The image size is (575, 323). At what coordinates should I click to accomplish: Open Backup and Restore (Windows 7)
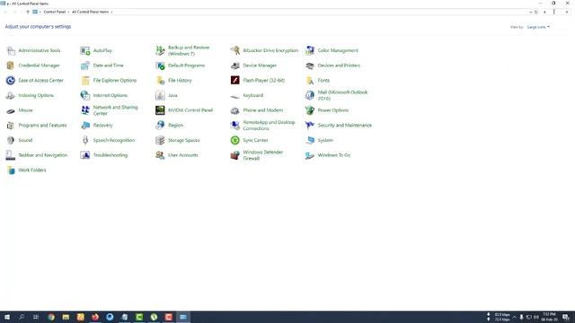pos(182,50)
